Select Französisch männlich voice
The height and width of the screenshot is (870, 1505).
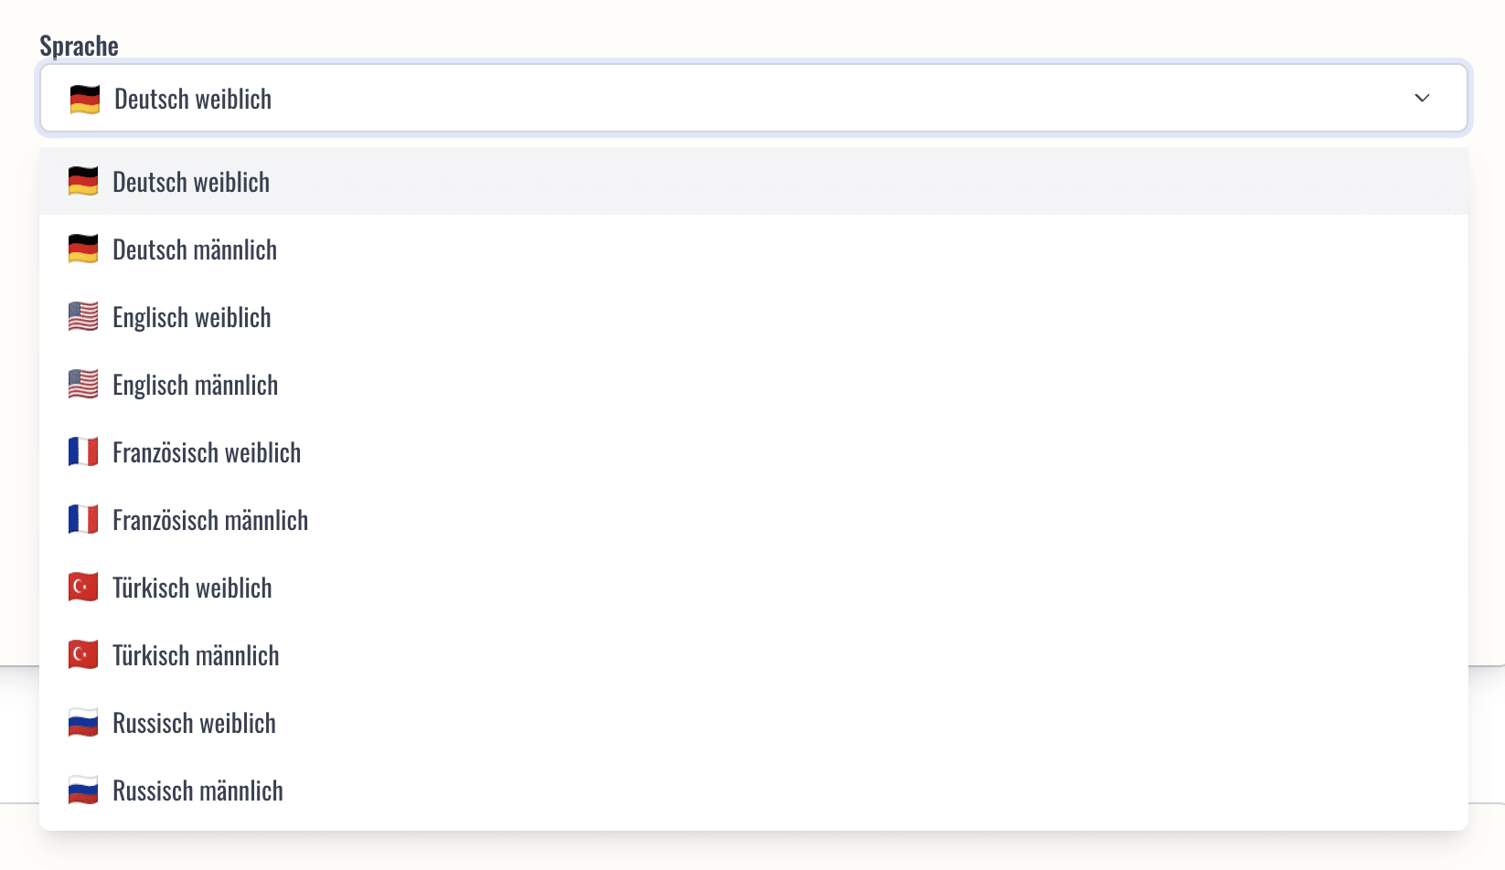pos(753,520)
